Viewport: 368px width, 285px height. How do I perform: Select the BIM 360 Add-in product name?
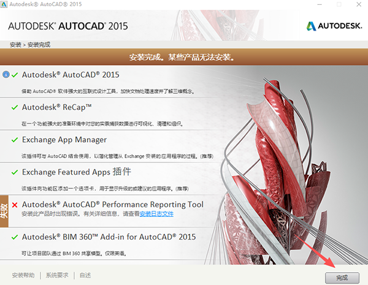(x=109, y=237)
